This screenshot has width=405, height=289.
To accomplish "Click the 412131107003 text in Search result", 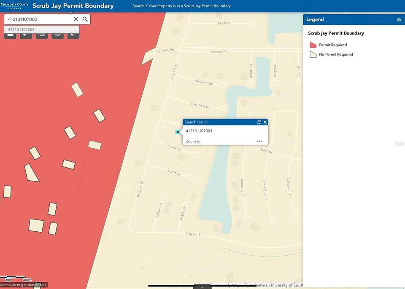I will coord(199,131).
